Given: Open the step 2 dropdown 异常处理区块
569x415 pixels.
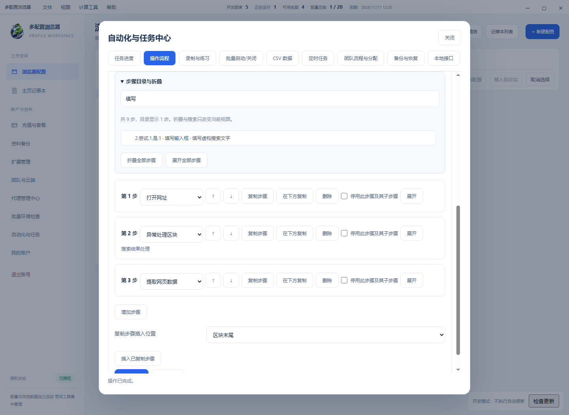Looking at the screenshot, I should 171,234.
